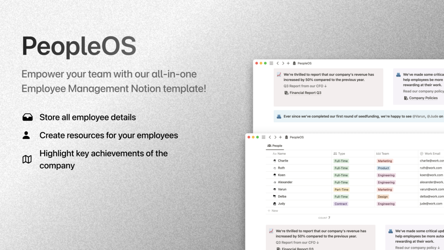The width and height of the screenshot is (444, 250).
Task: Click the PeopleOS page title in lower window
Action: [296, 137]
